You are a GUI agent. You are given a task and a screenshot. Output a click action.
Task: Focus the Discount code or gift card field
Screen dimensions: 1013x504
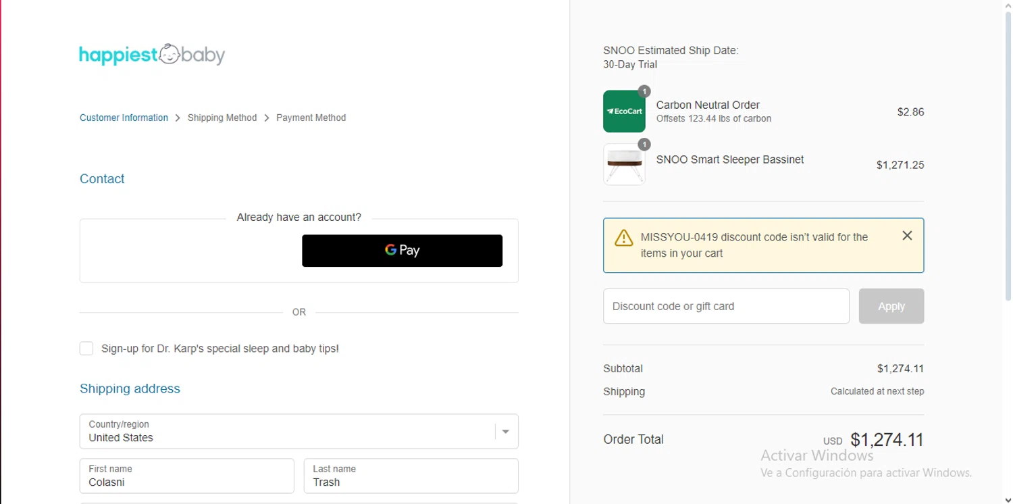pos(726,306)
